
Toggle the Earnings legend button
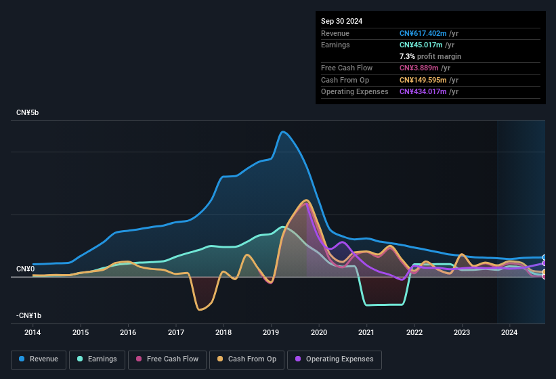coord(97,359)
